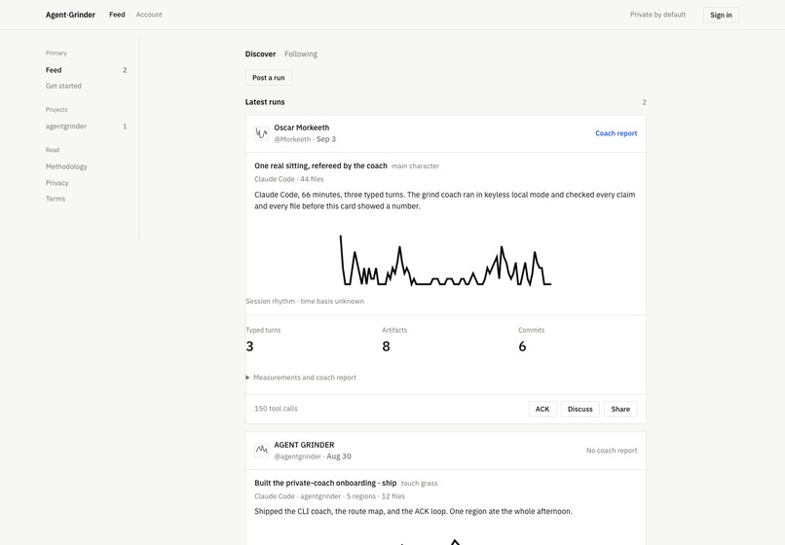Click 'Private by default' text
The image size is (785, 545).
(x=657, y=15)
